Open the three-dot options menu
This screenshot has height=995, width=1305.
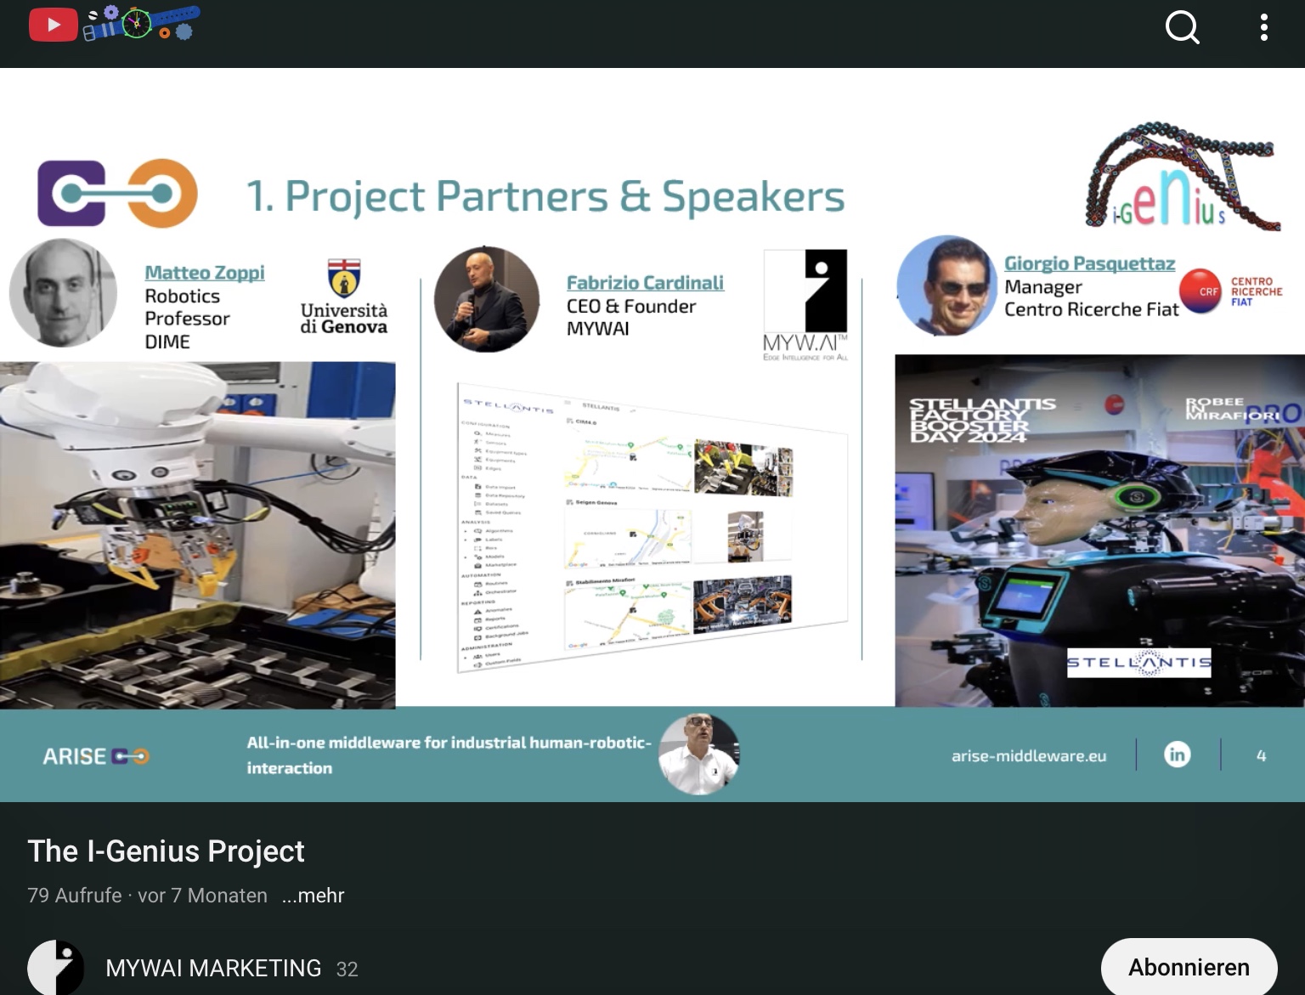tap(1263, 27)
